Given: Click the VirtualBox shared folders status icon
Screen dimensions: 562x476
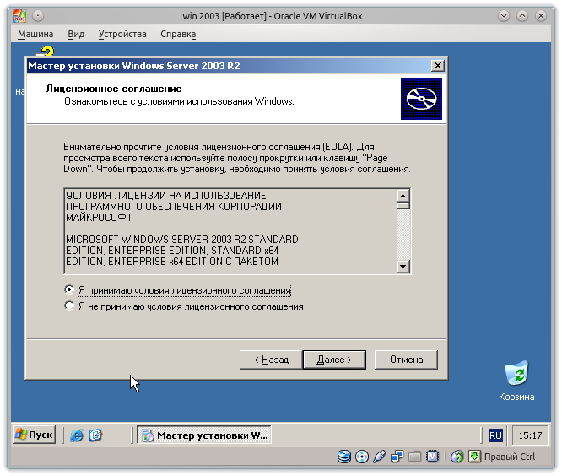Looking at the screenshot, I should point(414,457).
